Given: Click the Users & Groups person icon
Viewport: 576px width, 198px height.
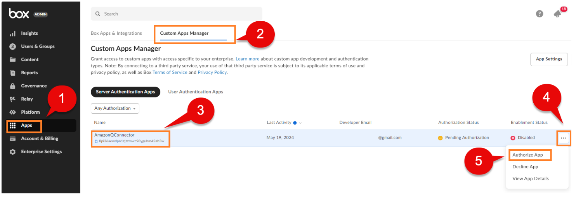Looking at the screenshot, I should [x=12, y=46].
